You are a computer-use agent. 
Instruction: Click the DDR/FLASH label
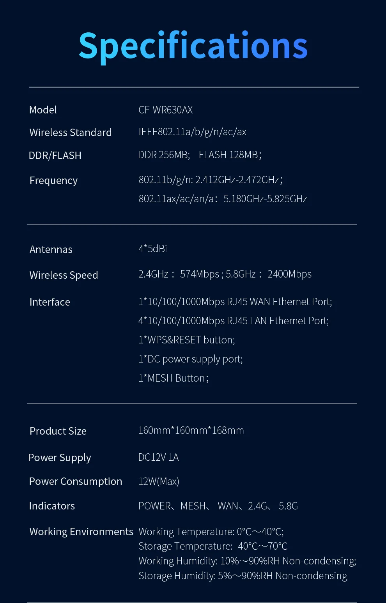point(55,156)
